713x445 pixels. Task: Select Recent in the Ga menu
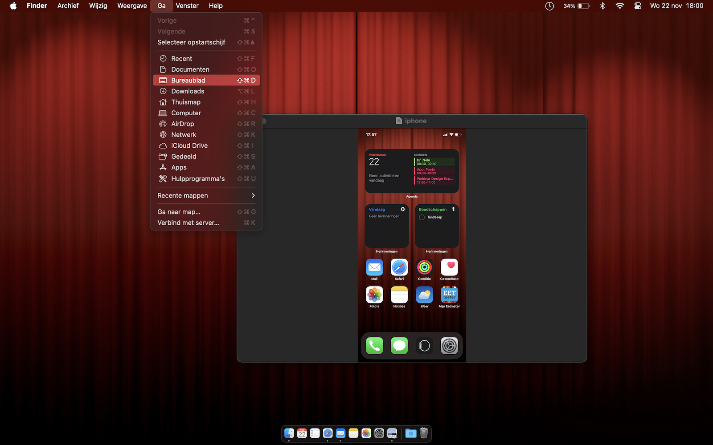[206, 59]
